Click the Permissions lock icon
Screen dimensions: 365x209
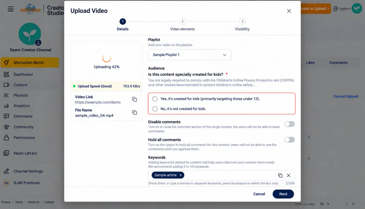(x=6, y=138)
